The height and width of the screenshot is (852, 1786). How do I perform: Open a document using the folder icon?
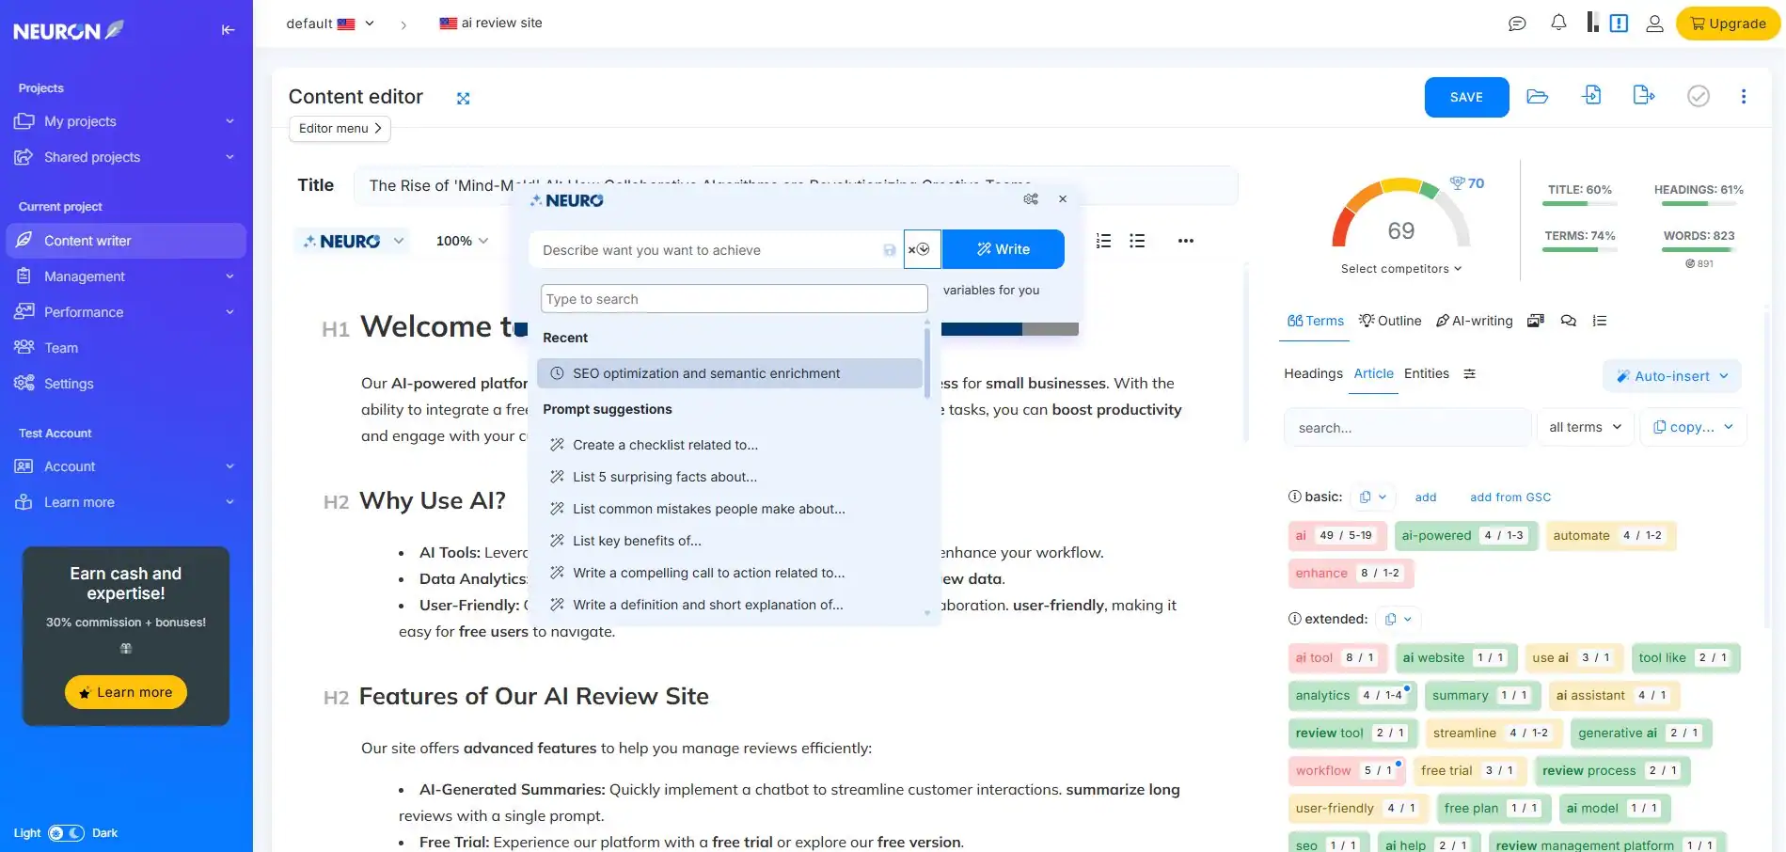coord(1538,96)
